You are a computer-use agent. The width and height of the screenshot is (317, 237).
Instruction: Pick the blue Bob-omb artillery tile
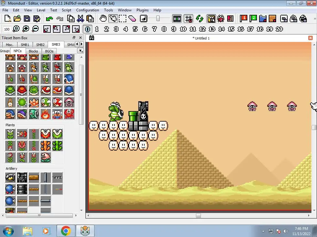10,189
